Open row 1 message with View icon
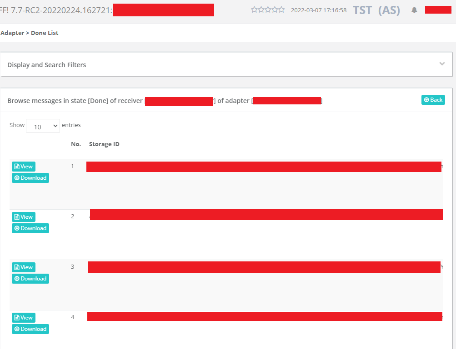Viewport: 456px width, 349px height. click(23, 166)
